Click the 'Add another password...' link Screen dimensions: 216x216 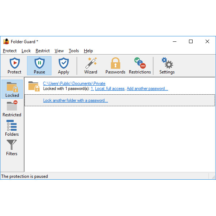coord(147,89)
